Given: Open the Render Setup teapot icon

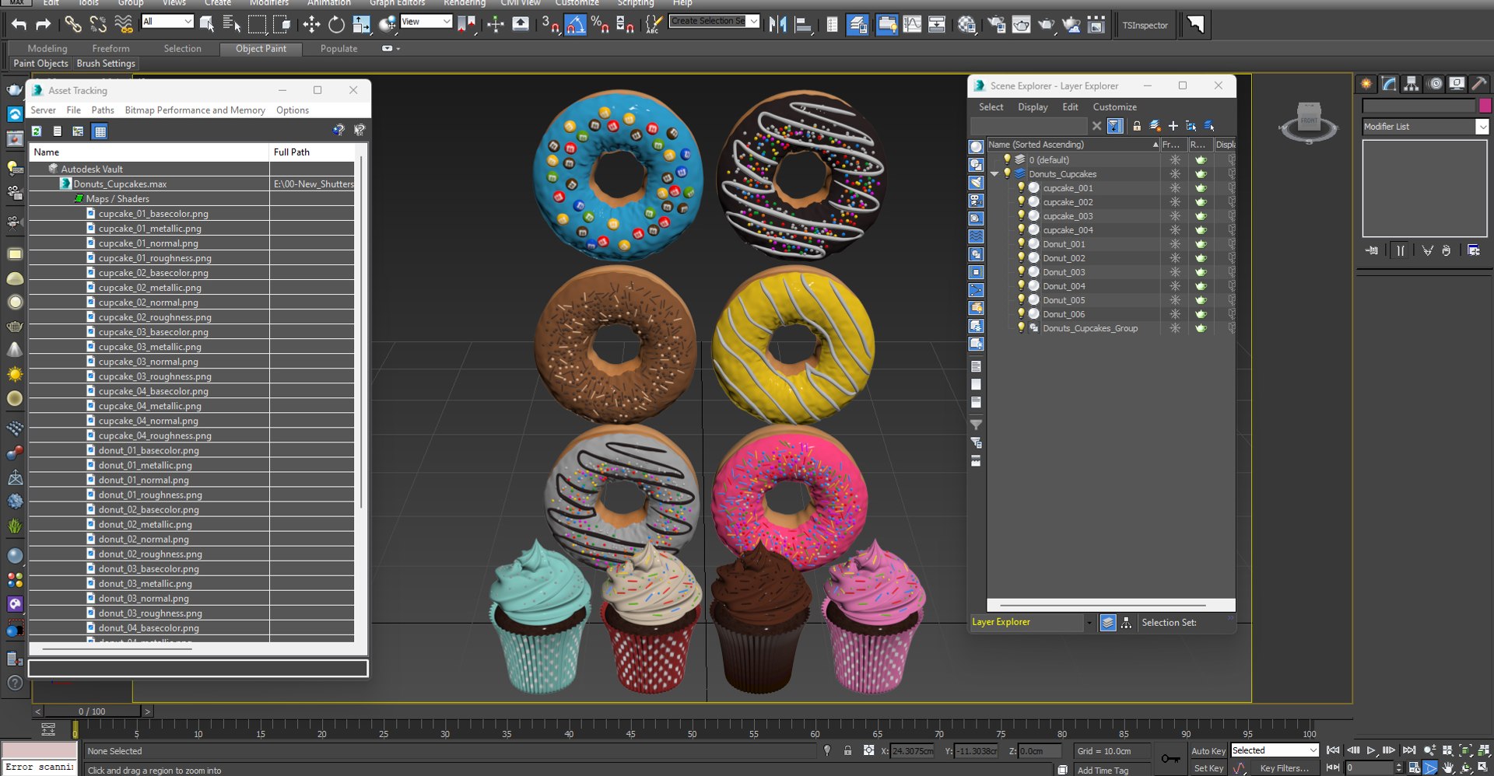Looking at the screenshot, I should (x=996, y=25).
